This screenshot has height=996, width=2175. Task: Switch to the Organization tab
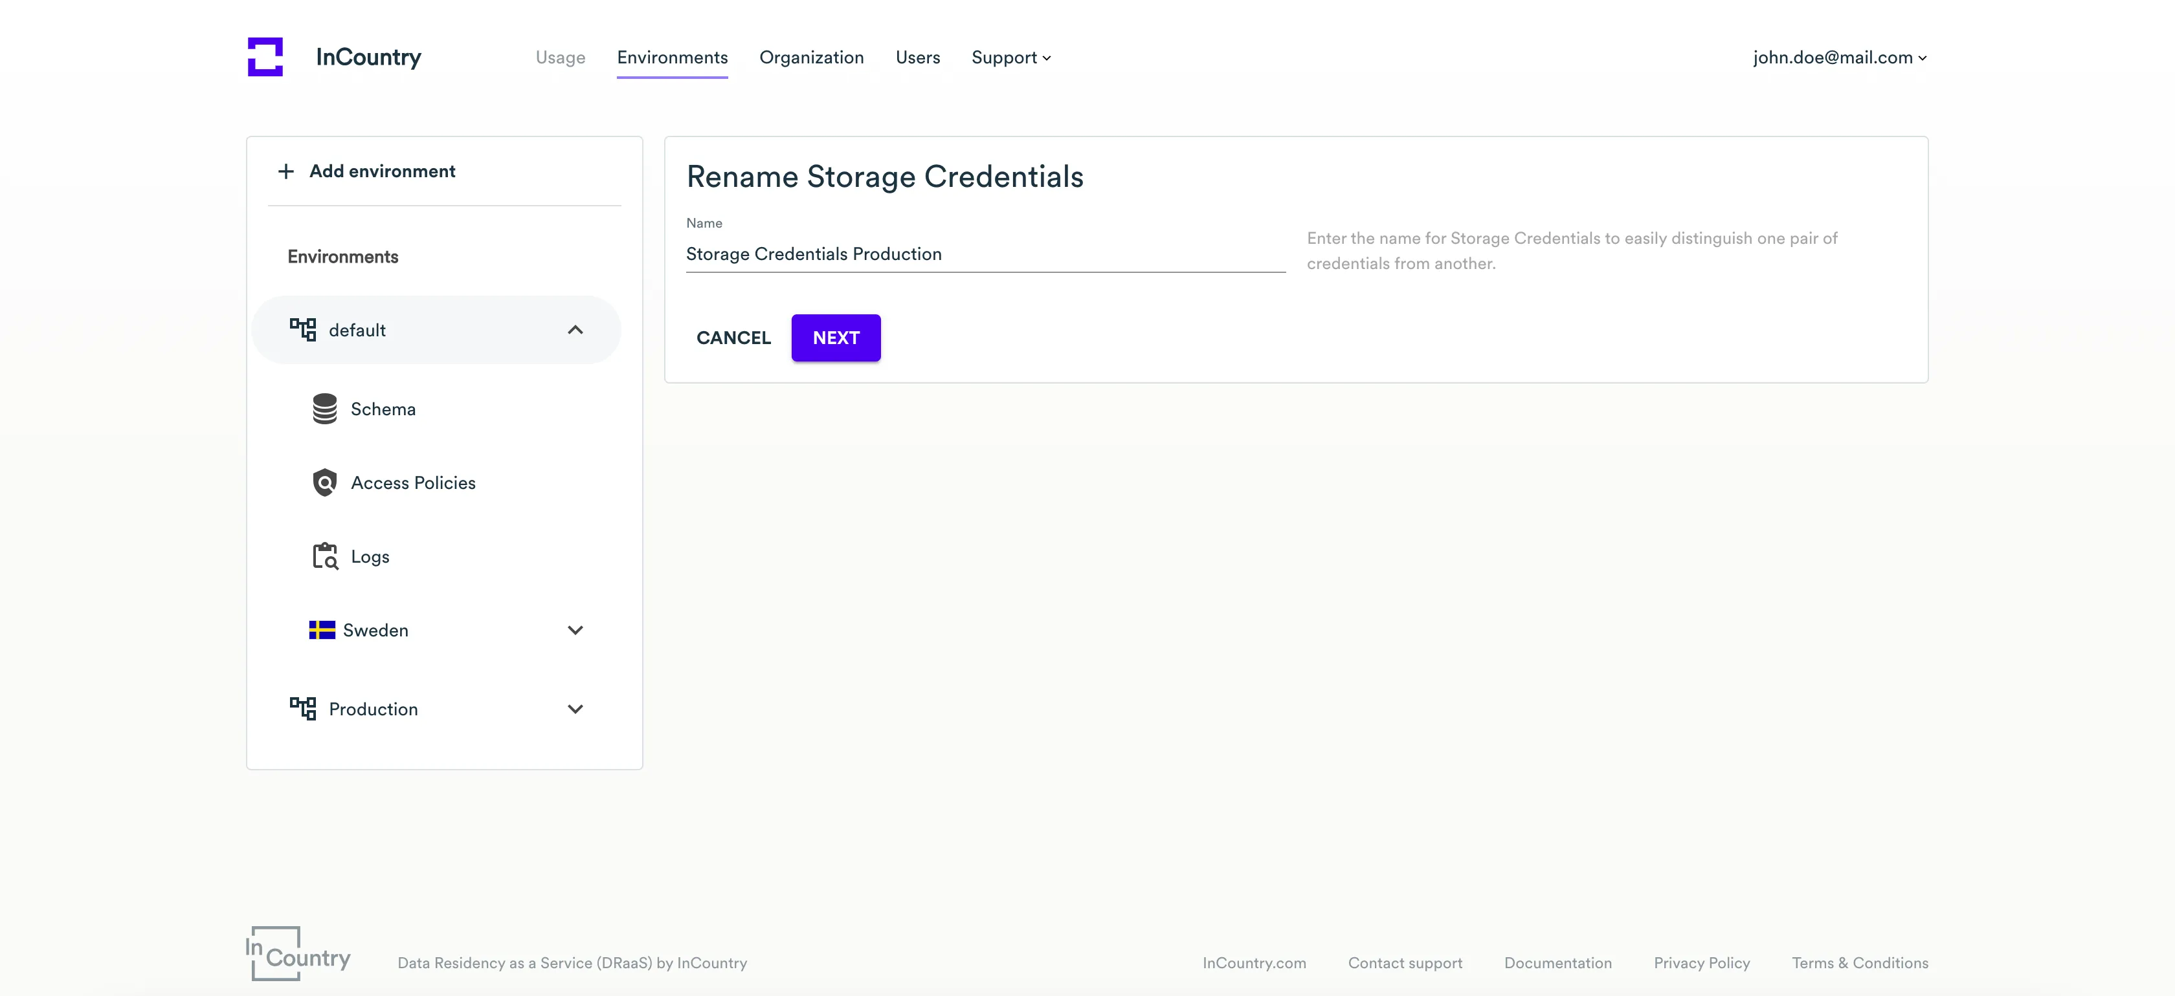(811, 58)
